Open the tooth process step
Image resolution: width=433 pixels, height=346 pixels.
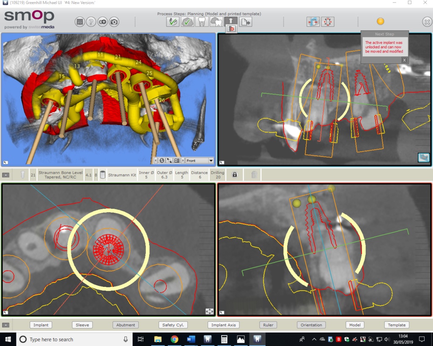(x=202, y=22)
